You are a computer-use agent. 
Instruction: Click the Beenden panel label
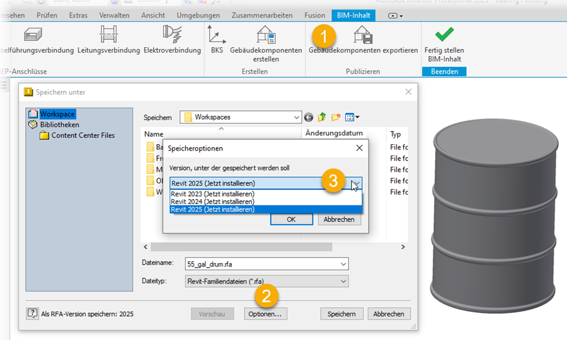(x=444, y=72)
